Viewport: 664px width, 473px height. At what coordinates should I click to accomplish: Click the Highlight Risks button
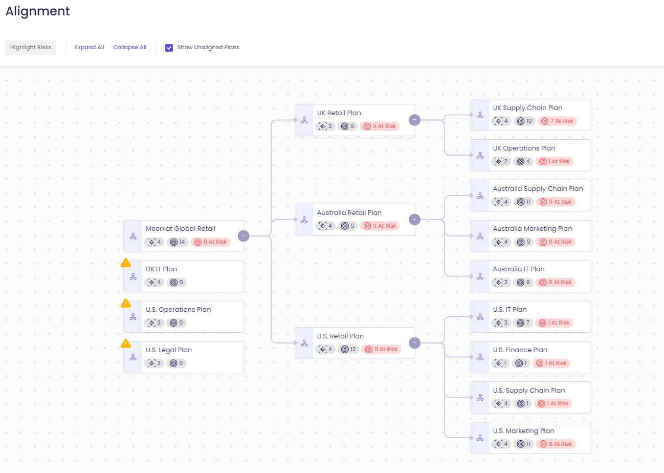click(31, 48)
